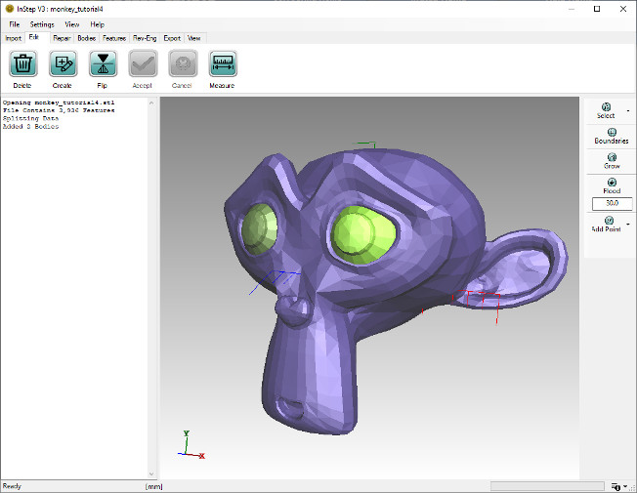
Task: Open the File menu
Action: pyautogui.click(x=15, y=23)
